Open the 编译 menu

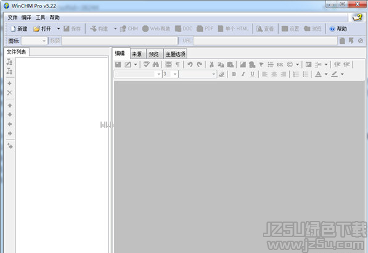click(27, 17)
